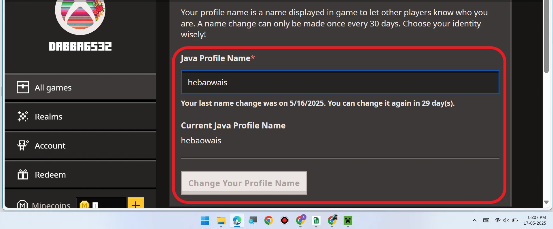553x229 pixels.
Task: Click the Change Your Profile Name button
Action: [244, 183]
